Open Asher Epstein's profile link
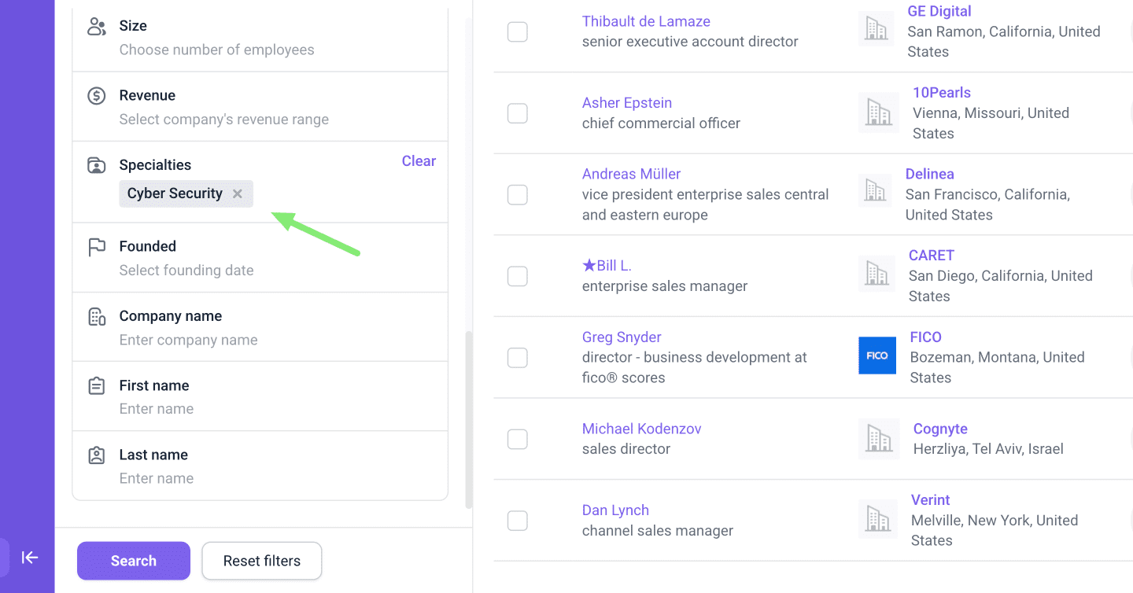This screenshot has height=593, width=1133. point(626,103)
